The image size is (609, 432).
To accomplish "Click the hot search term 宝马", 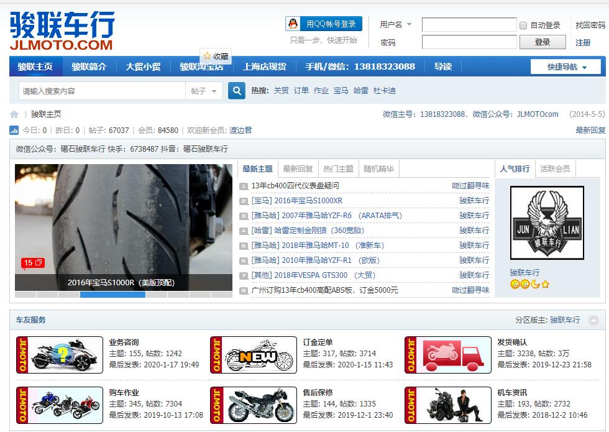I will tap(341, 91).
